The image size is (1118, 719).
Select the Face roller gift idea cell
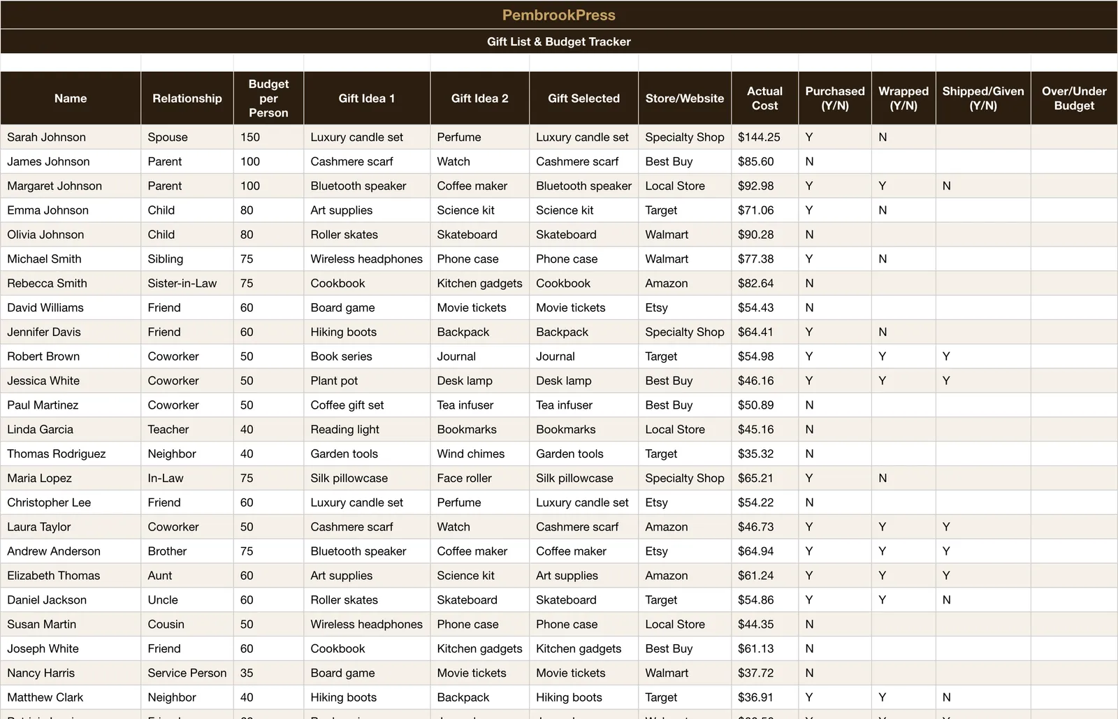(480, 478)
